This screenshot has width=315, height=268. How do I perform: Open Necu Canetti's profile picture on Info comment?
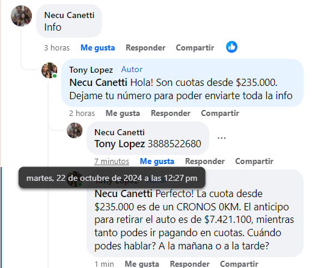click(21, 16)
